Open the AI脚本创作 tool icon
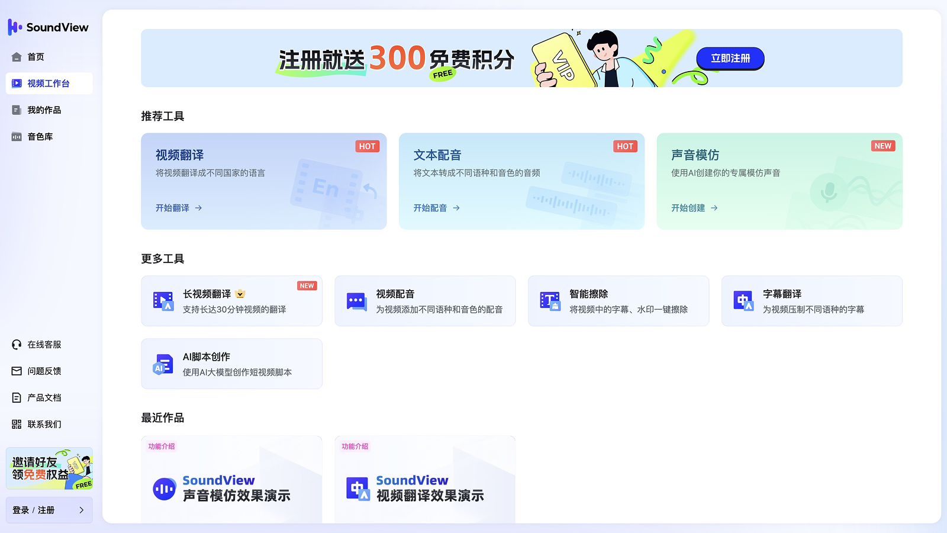Screen dimensions: 947x533 (x=162, y=364)
